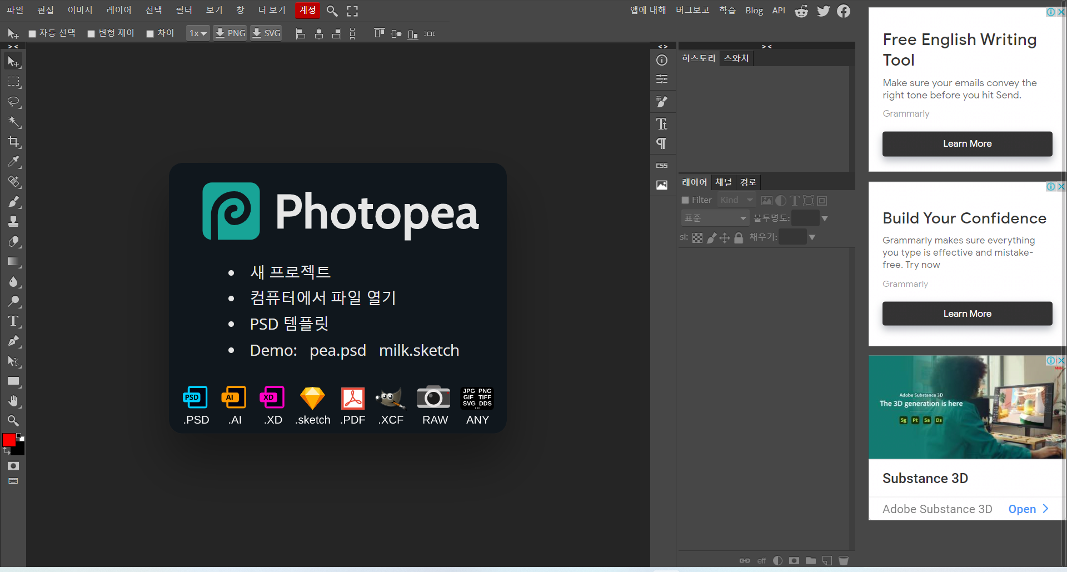Toggle fullscreen mode icon
Image resolution: width=1067 pixels, height=572 pixels.
pos(352,11)
